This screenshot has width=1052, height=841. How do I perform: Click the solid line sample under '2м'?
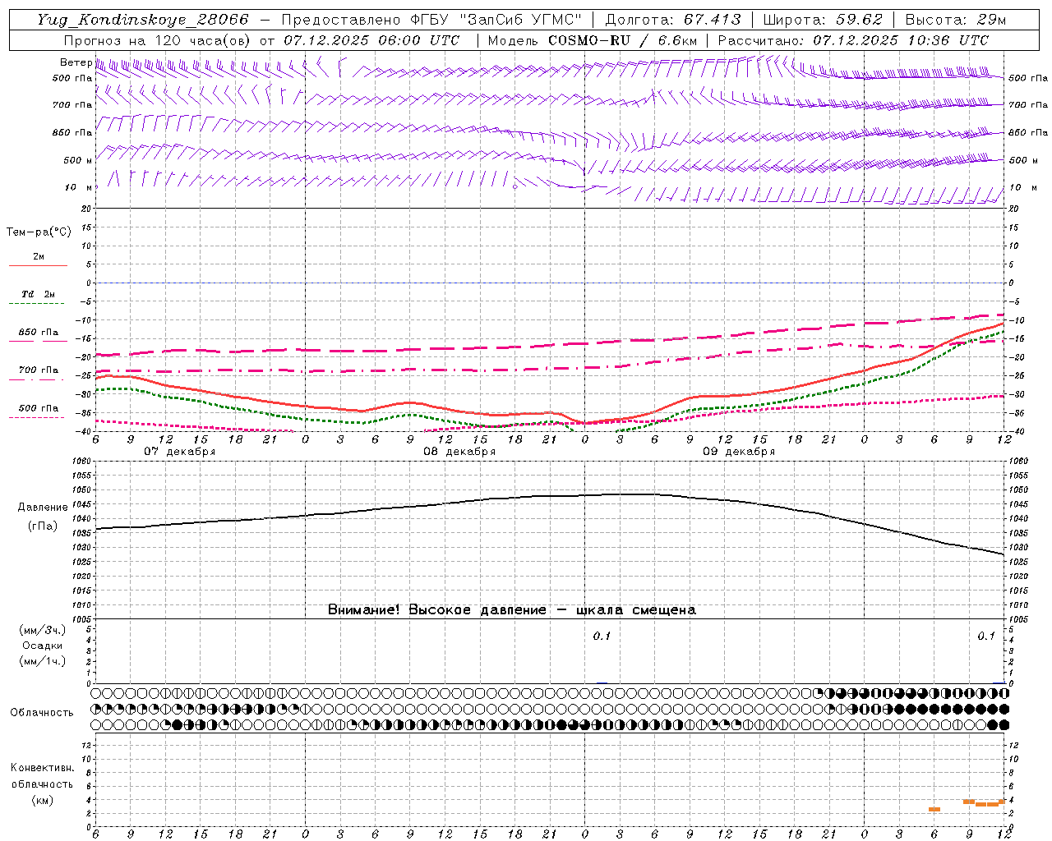(39, 266)
